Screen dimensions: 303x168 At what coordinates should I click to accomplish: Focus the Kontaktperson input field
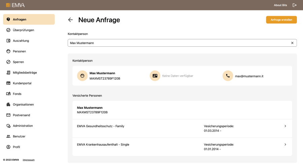178,43
